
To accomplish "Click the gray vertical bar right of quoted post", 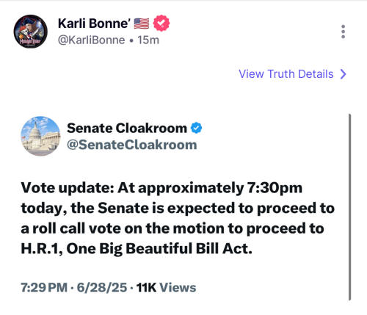I will pos(349,207).
